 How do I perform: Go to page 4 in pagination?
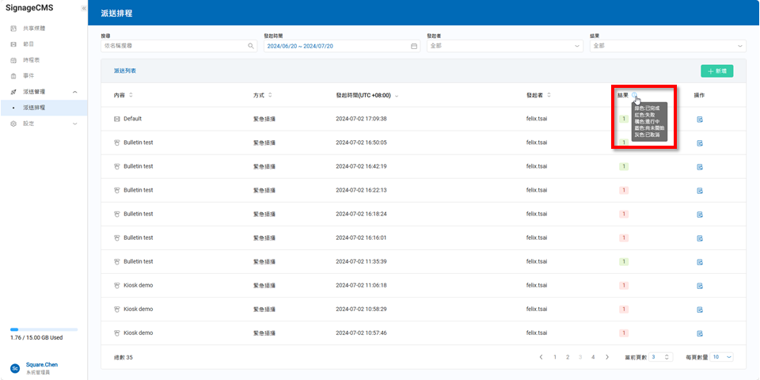tap(593, 357)
